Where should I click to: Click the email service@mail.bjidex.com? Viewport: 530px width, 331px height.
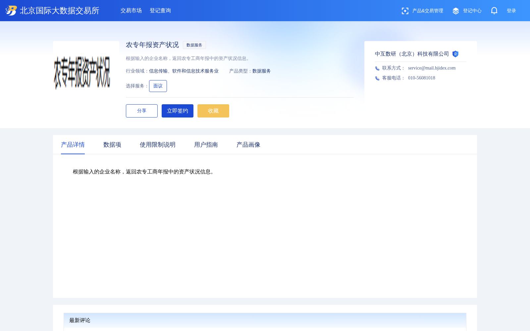tap(432, 68)
